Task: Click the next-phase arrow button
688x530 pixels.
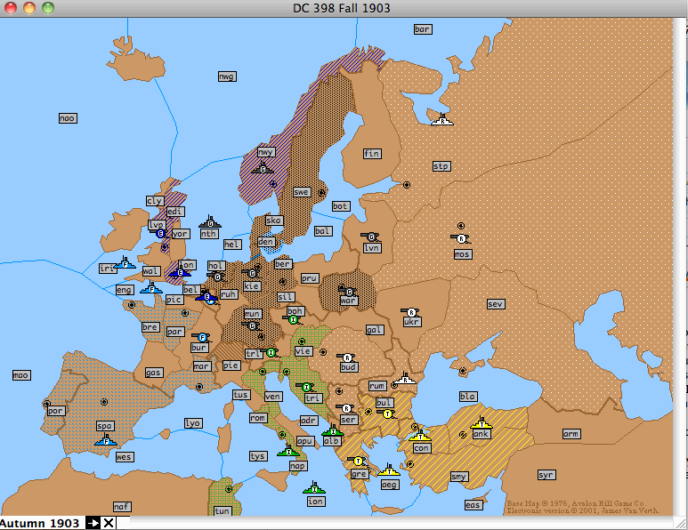Action: tap(93, 523)
